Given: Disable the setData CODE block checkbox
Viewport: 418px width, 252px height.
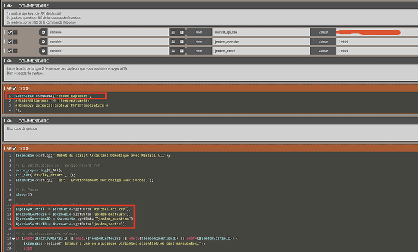Looking at the screenshot, I should [15, 88].
